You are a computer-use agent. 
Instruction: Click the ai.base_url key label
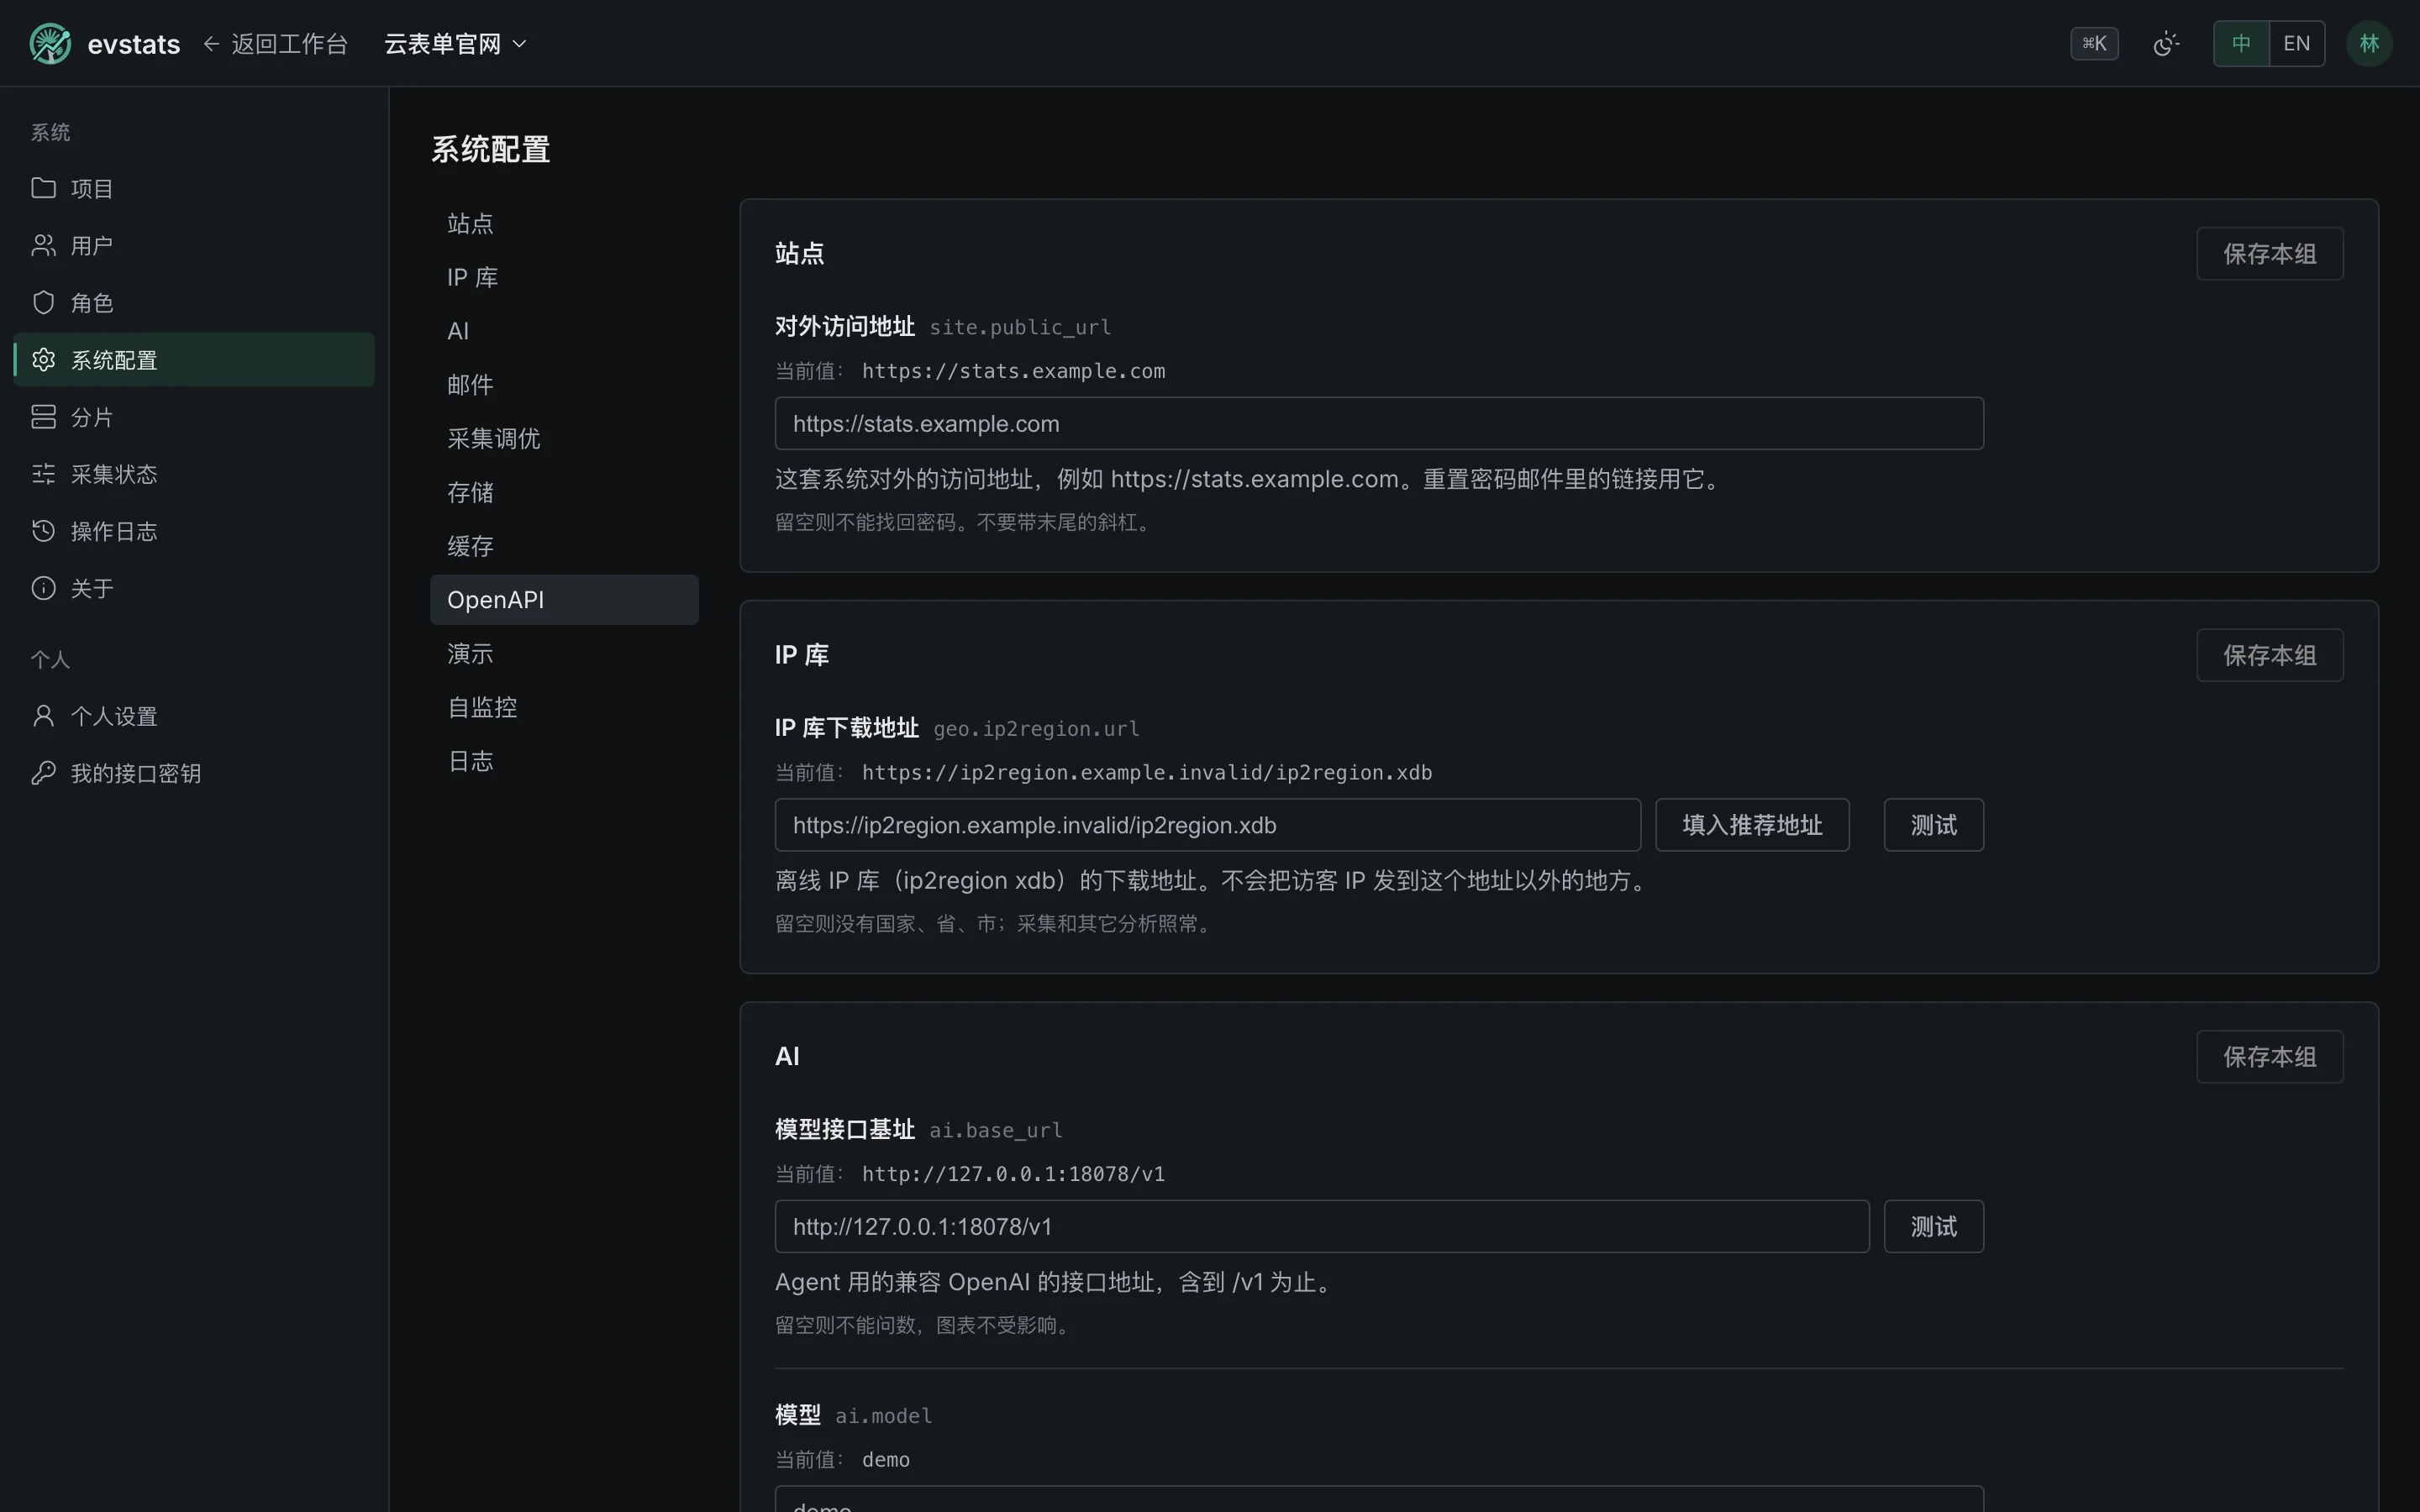[996, 1130]
